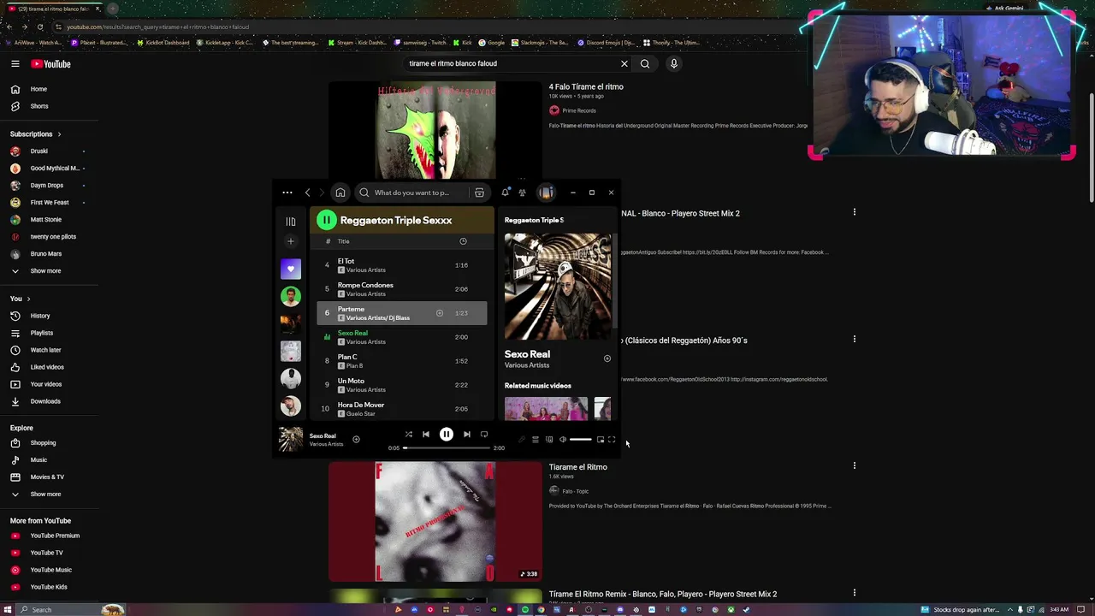Open Spotify mini player icon
The width and height of the screenshot is (1095, 616).
pyautogui.click(x=601, y=440)
